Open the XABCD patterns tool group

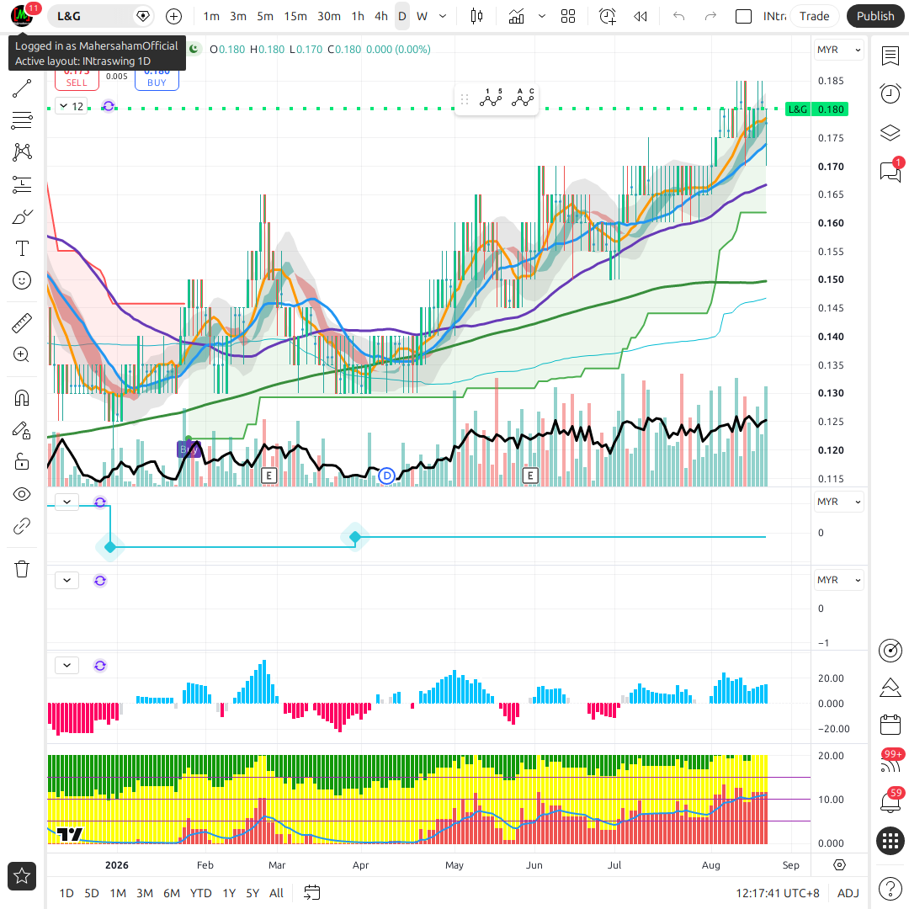click(22, 152)
